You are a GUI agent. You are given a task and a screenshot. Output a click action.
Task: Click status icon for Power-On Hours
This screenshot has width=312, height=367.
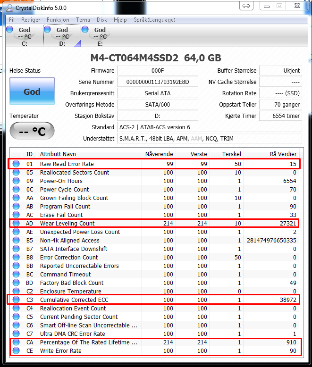(16, 181)
